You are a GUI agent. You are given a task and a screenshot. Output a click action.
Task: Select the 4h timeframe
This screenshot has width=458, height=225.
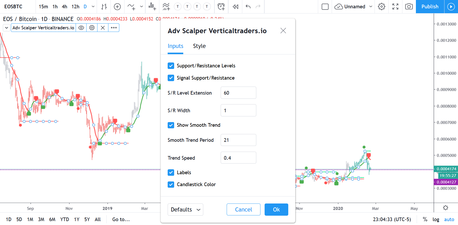pyautogui.click(x=64, y=7)
